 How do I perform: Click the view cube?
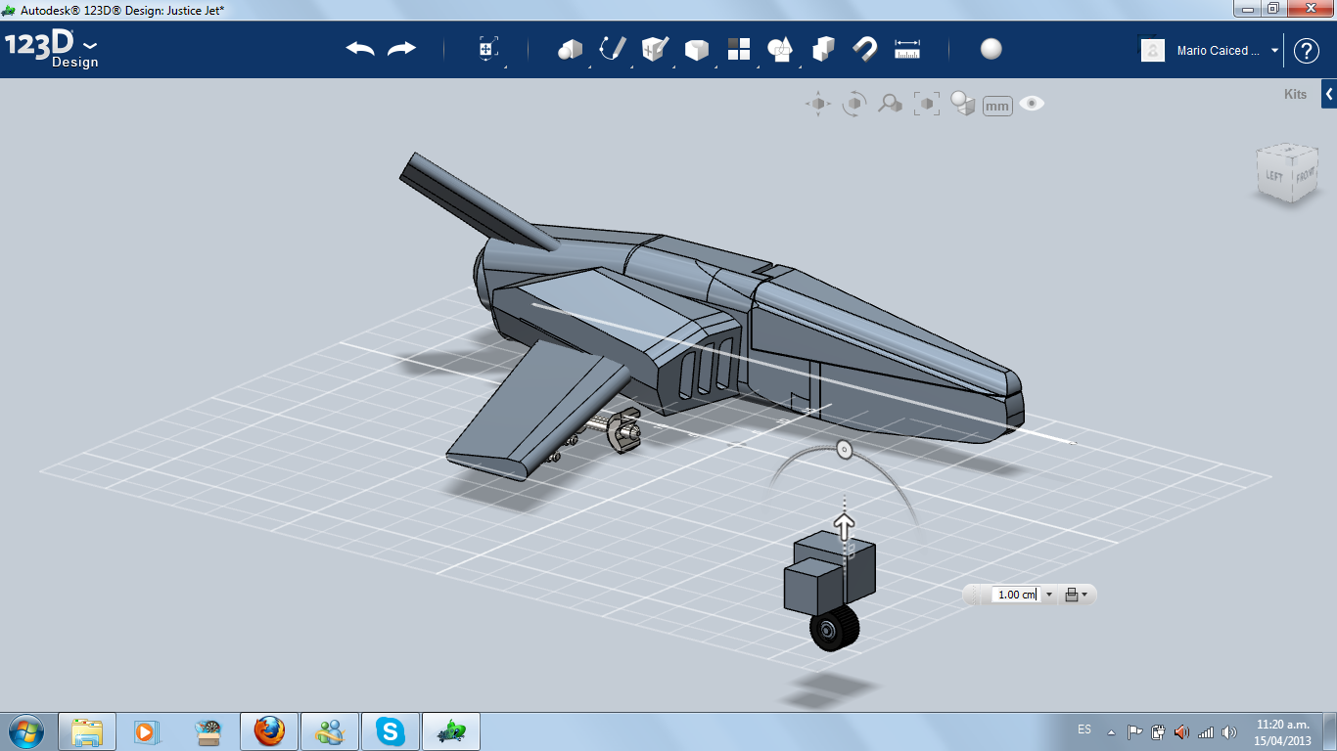(x=1288, y=174)
